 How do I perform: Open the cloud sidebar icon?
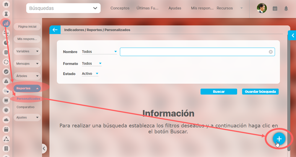6,120
